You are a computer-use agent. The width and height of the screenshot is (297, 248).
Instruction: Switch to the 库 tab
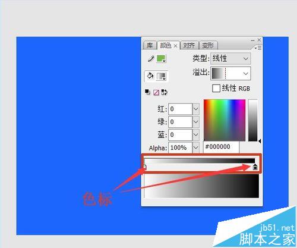pos(150,45)
